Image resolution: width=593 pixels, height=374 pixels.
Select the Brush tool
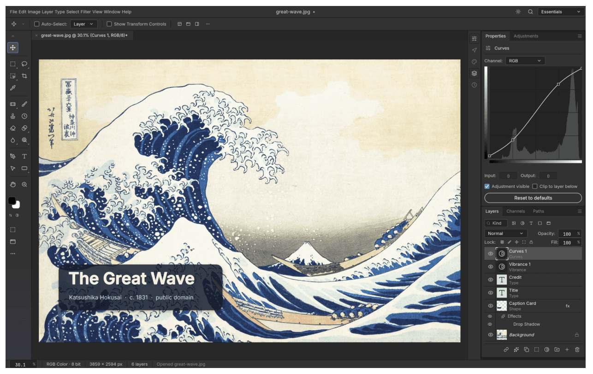tap(24, 104)
